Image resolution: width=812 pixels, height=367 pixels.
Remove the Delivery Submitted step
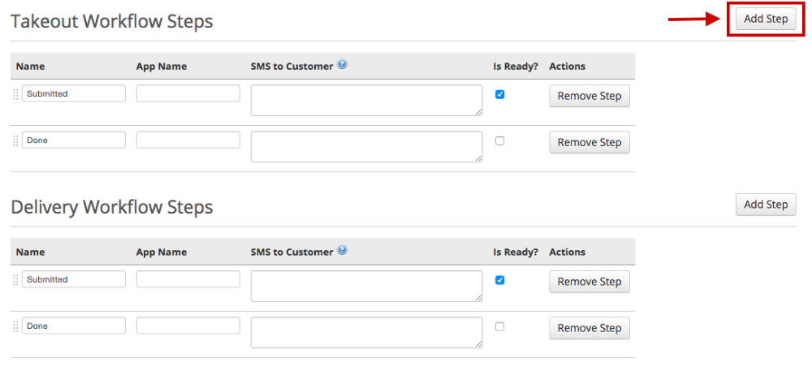point(589,282)
